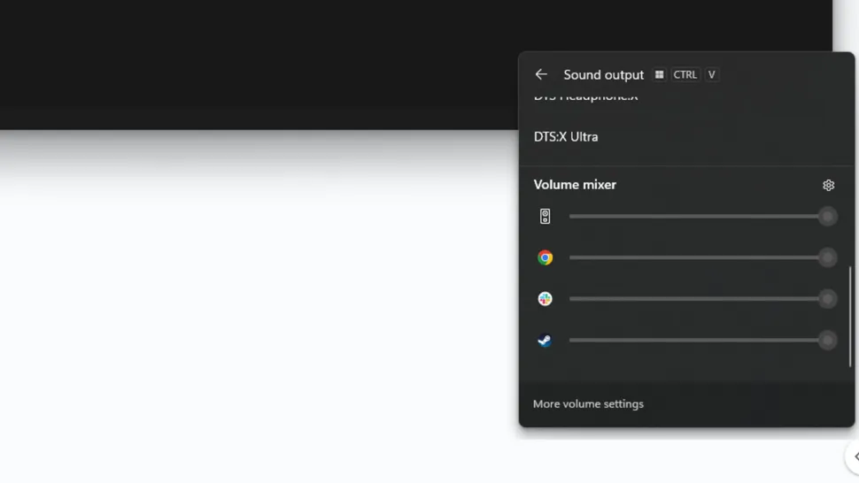The height and width of the screenshot is (483, 859).
Task: Click the CTRL key shortcut badge
Action: (685, 75)
